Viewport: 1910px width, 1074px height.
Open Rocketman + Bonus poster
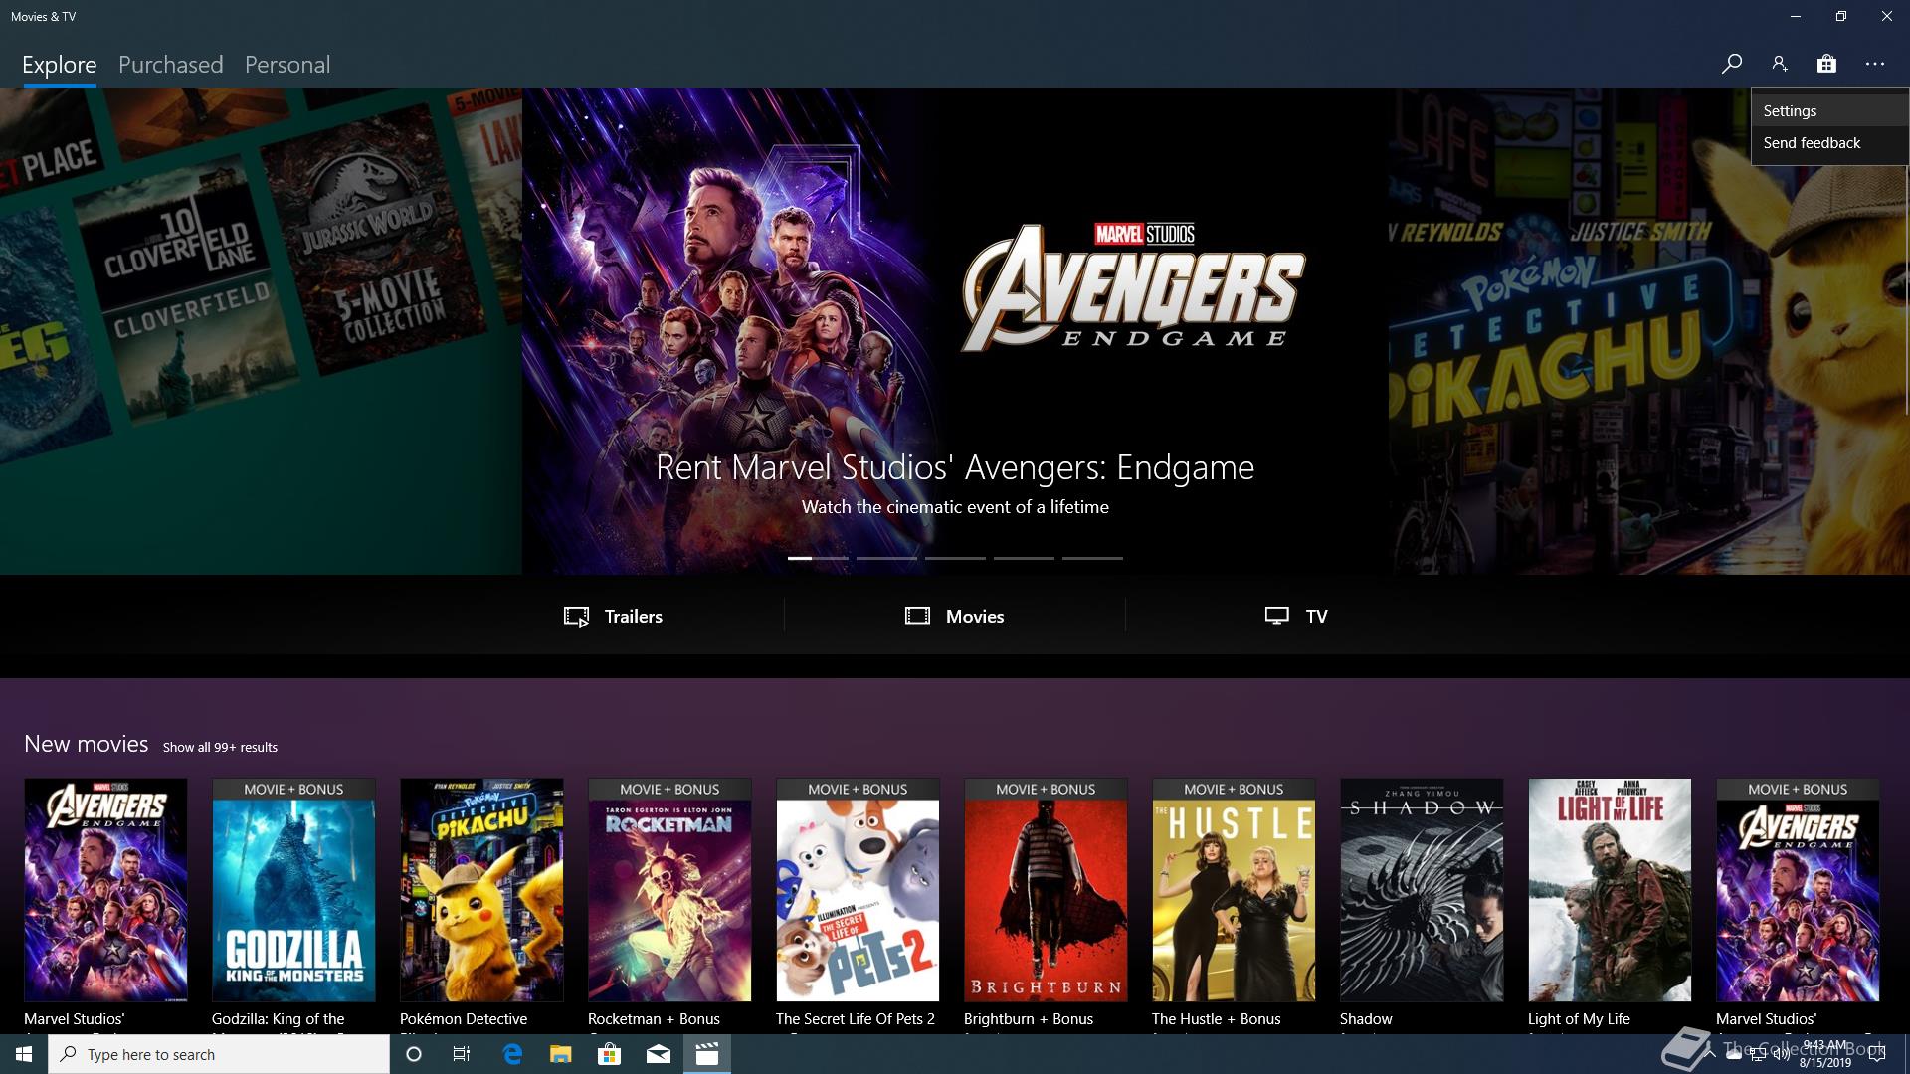tap(669, 890)
